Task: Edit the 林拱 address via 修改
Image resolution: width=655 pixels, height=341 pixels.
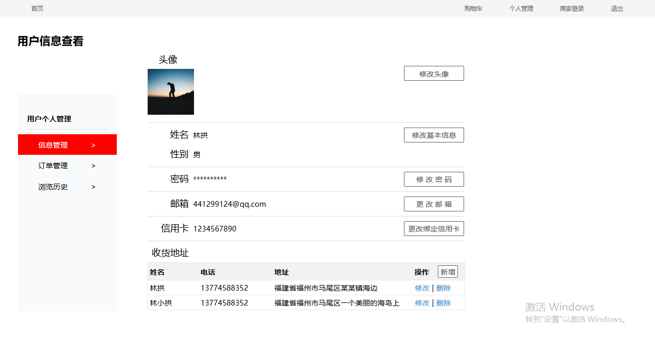Action: pos(422,288)
